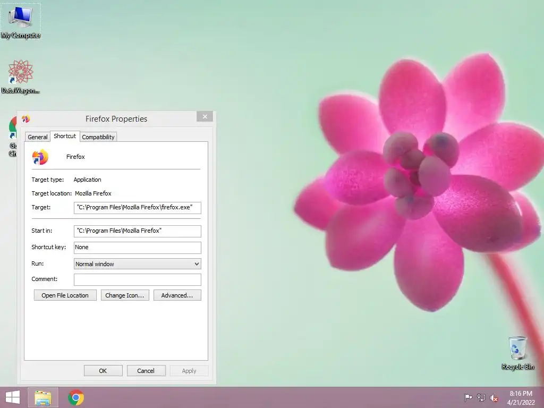The image size is (544, 408).
Task: Open Action Center flag icon in tray
Action: click(468, 397)
